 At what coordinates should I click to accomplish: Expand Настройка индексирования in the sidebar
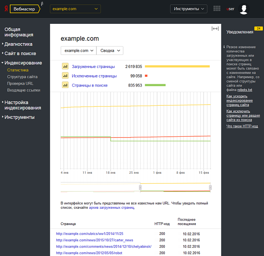22,105
